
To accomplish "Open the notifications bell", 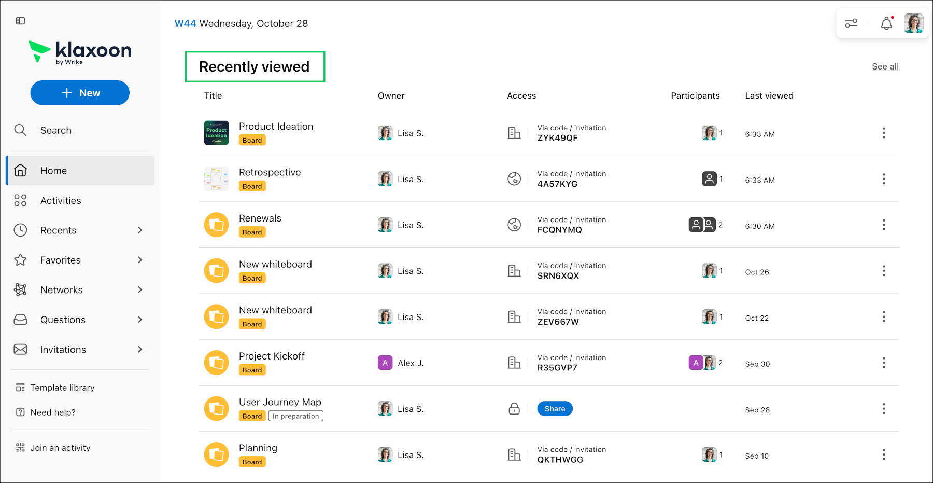I will point(887,23).
